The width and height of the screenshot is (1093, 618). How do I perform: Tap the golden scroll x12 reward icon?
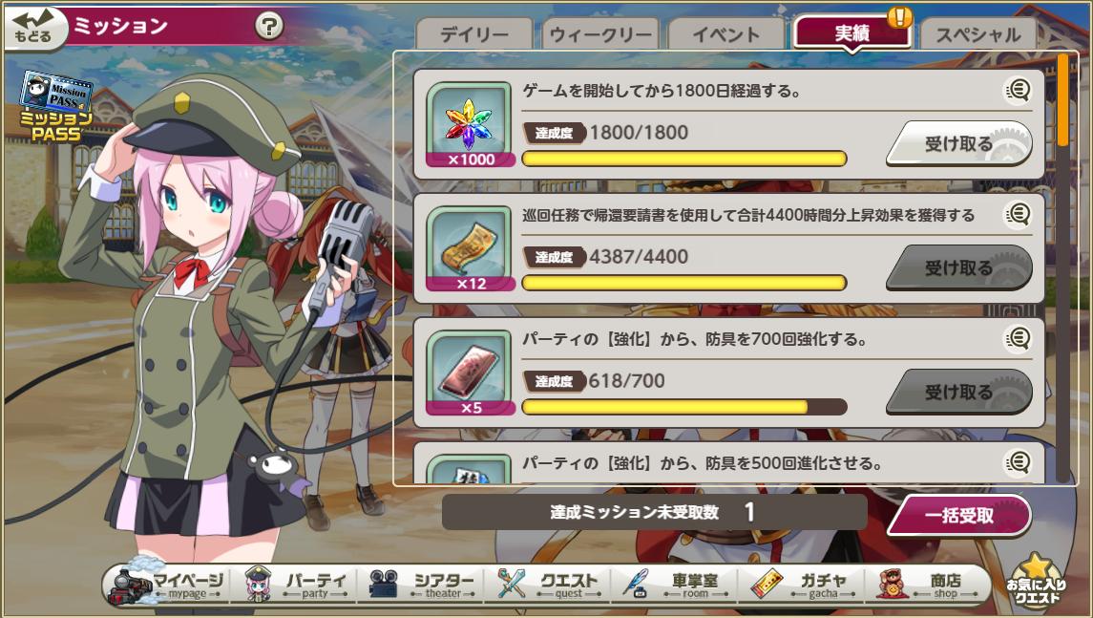[x=470, y=249]
